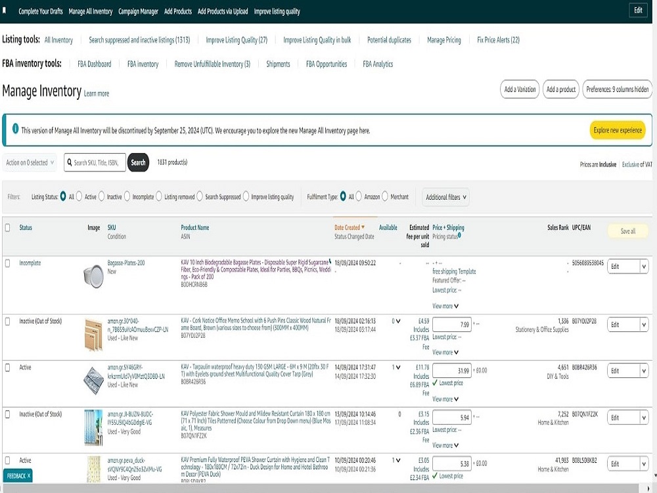Click the Search button

click(x=138, y=162)
